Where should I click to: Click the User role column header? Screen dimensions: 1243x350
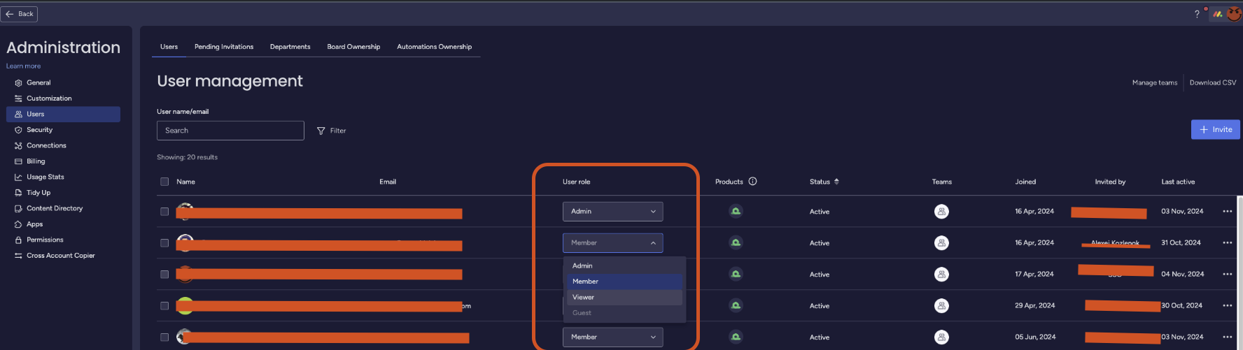tap(576, 182)
